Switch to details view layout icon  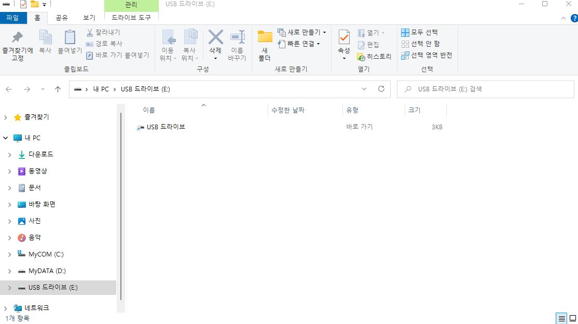pos(561,318)
